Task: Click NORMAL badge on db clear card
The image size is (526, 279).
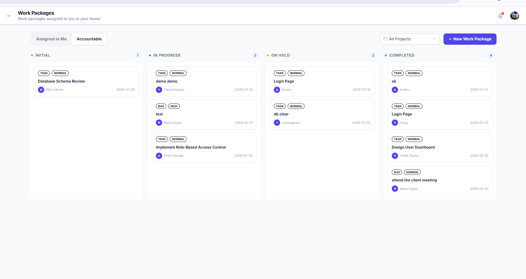Action: [296, 106]
